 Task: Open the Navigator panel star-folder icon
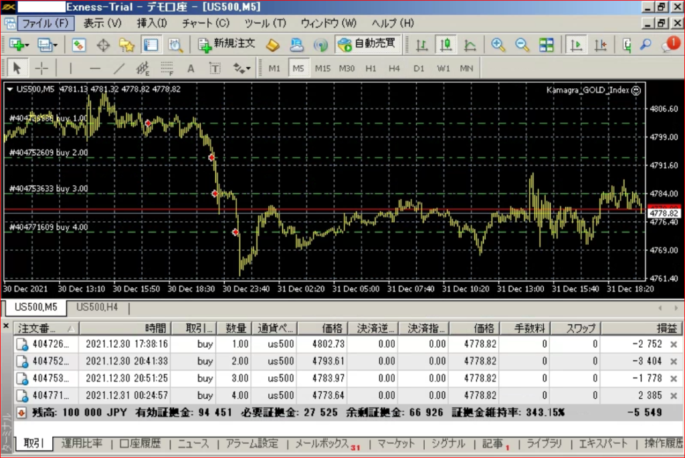coord(126,45)
